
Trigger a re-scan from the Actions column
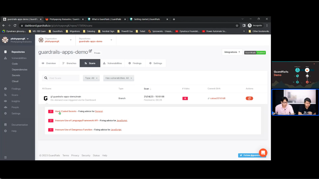(249, 98)
